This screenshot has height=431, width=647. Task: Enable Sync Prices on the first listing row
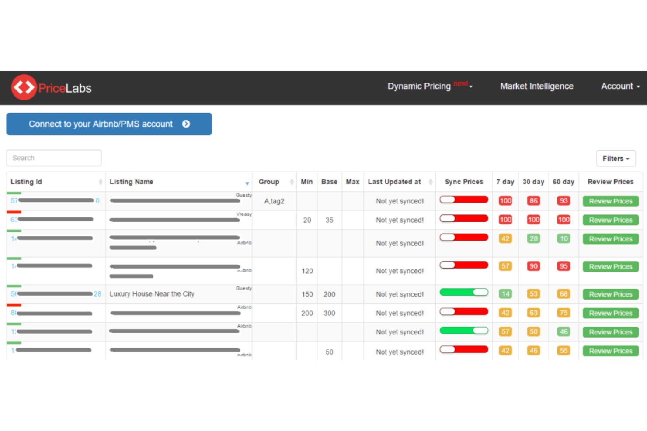tap(464, 199)
